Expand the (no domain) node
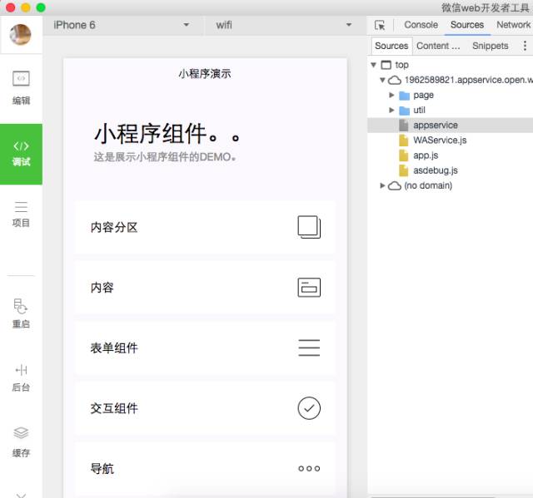This screenshot has width=533, height=498. coord(382,185)
